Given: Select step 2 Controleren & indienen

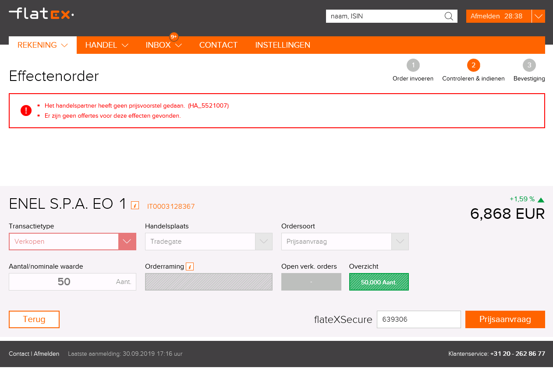Looking at the screenshot, I should [x=473, y=71].
